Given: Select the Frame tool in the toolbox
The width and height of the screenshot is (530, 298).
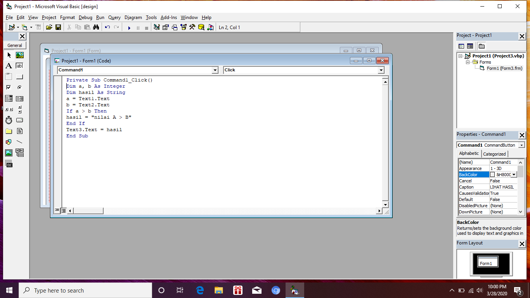Looking at the screenshot, I should pyautogui.click(x=9, y=77).
